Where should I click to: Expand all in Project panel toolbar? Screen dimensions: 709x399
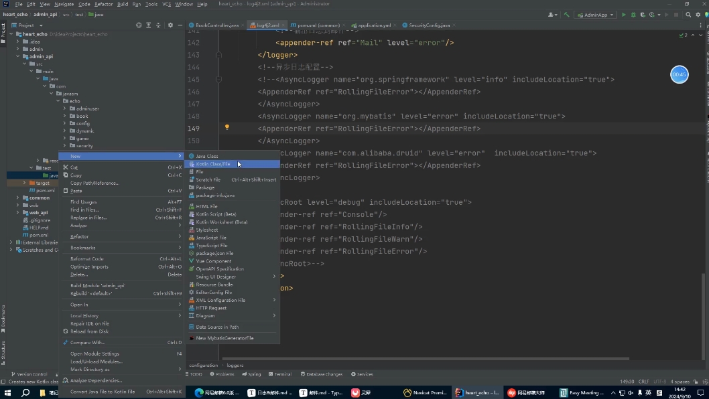coord(148,25)
